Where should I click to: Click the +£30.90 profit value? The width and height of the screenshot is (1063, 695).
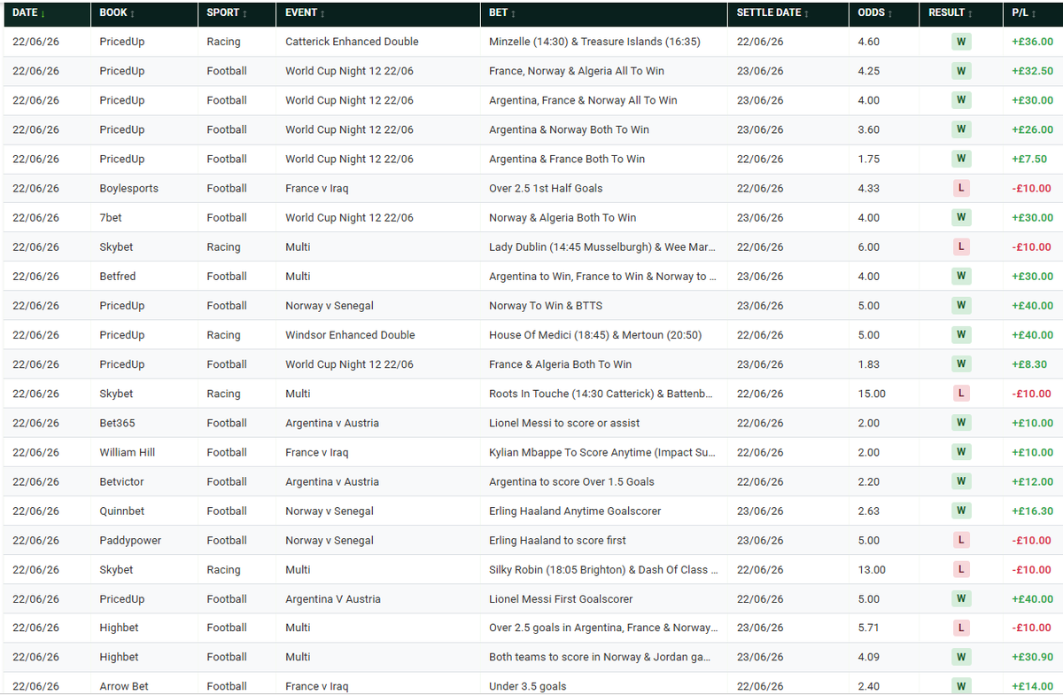click(1032, 657)
